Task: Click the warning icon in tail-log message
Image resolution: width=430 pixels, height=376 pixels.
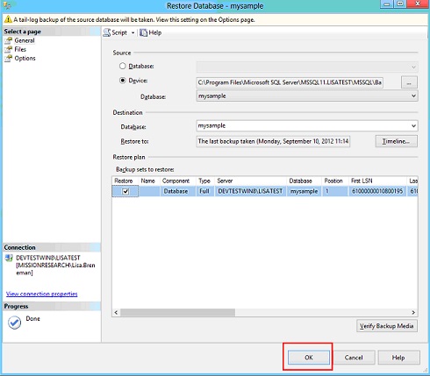Action: point(8,19)
